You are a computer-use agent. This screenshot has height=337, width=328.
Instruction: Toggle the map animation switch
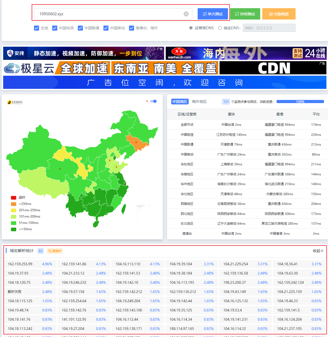point(153,101)
